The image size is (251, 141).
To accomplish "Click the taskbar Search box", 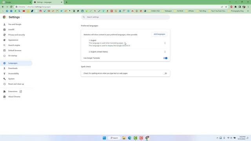I will click(114, 138).
